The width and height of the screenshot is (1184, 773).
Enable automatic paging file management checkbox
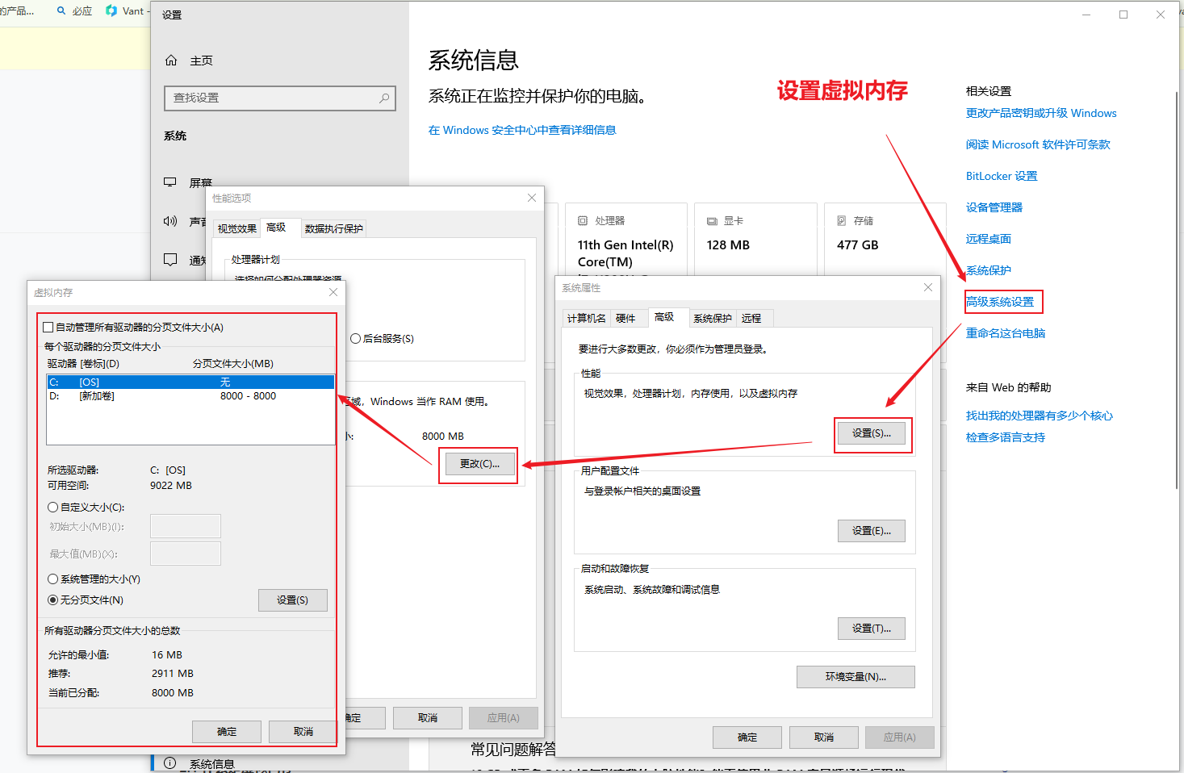pyautogui.click(x=48, y=328)
